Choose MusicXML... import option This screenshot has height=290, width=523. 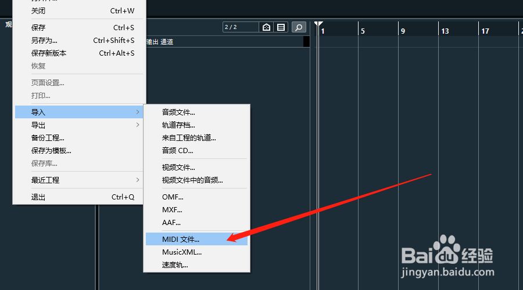point(196,252)
